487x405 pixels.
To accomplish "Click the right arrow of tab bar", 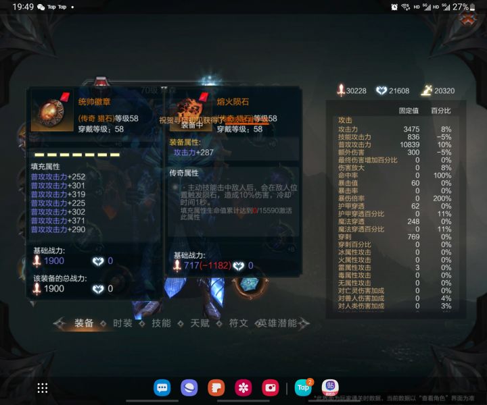I will click(x=304, y=323).
